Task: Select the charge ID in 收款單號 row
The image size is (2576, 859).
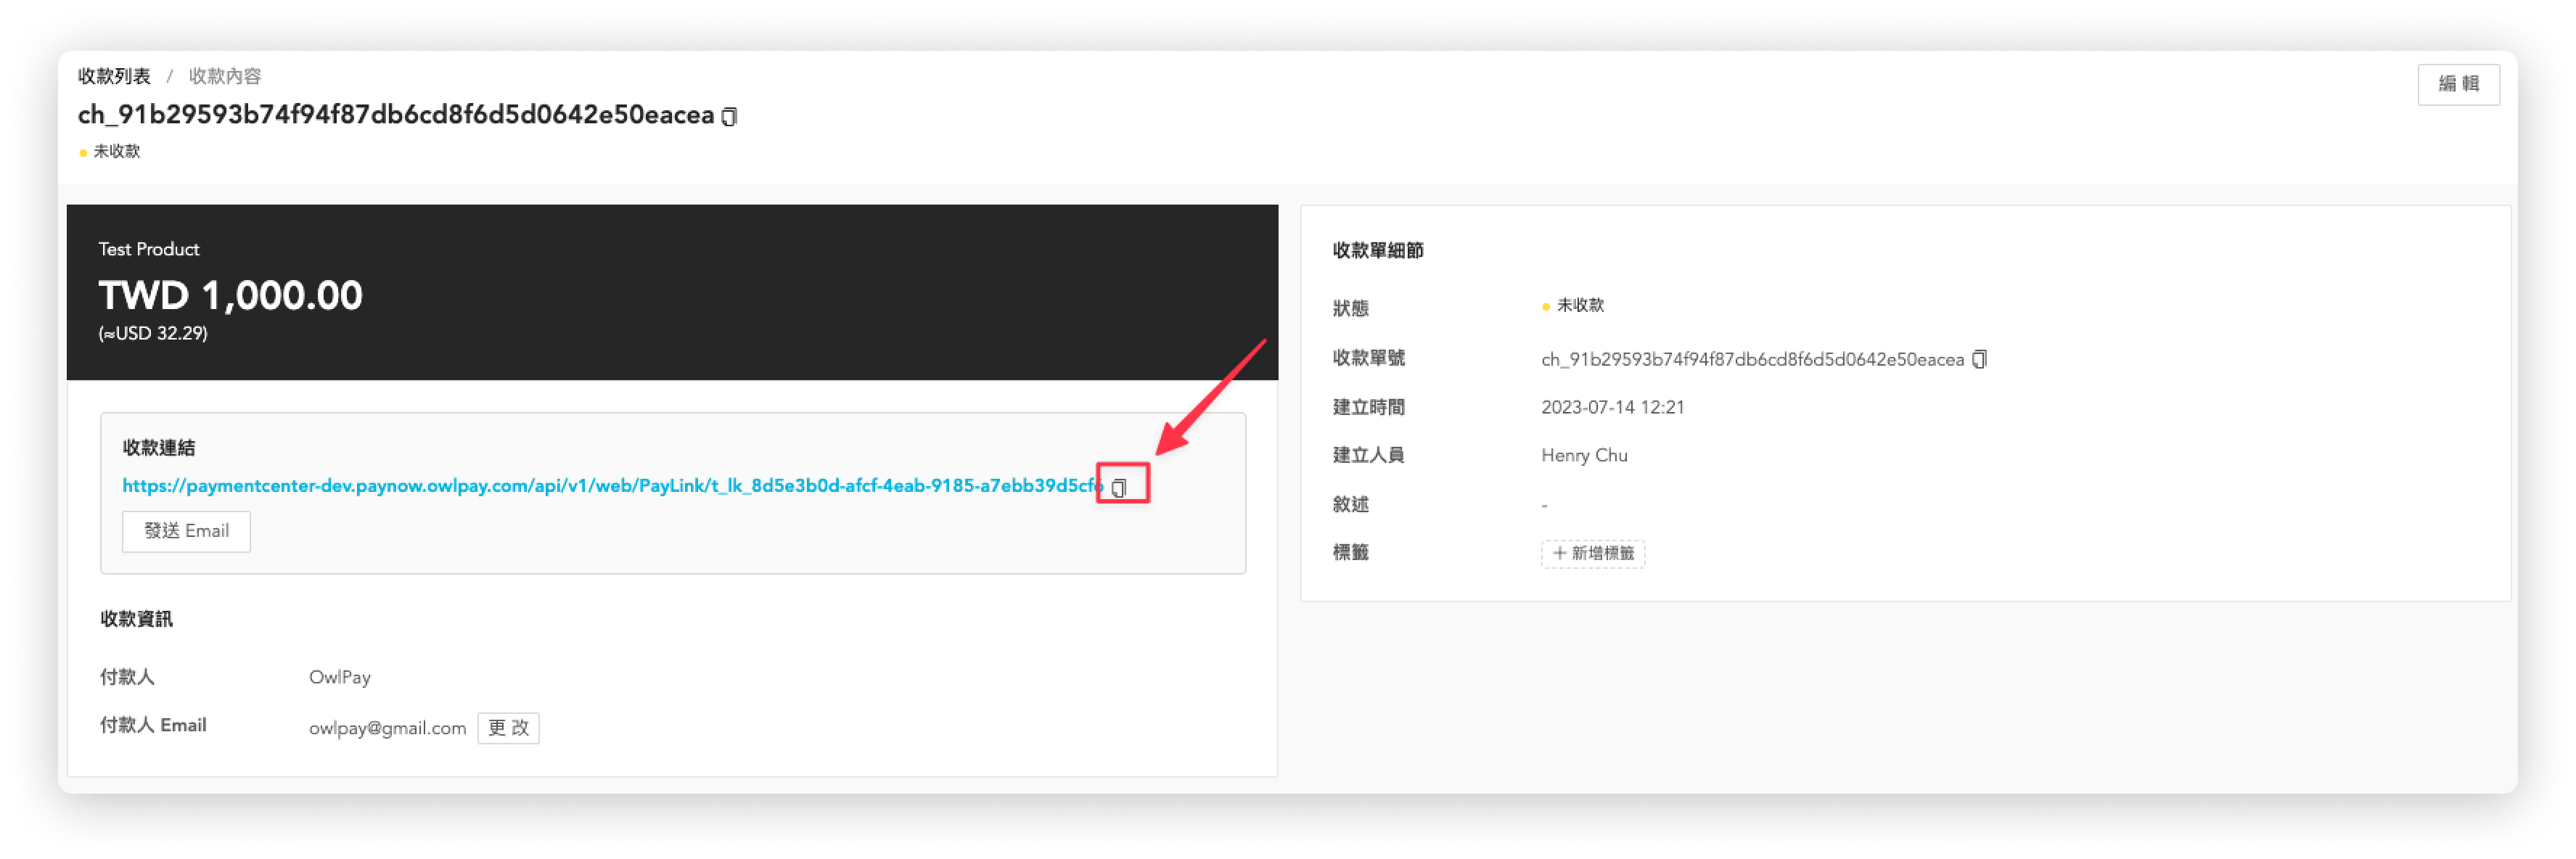Action: tap(1752, 360)
